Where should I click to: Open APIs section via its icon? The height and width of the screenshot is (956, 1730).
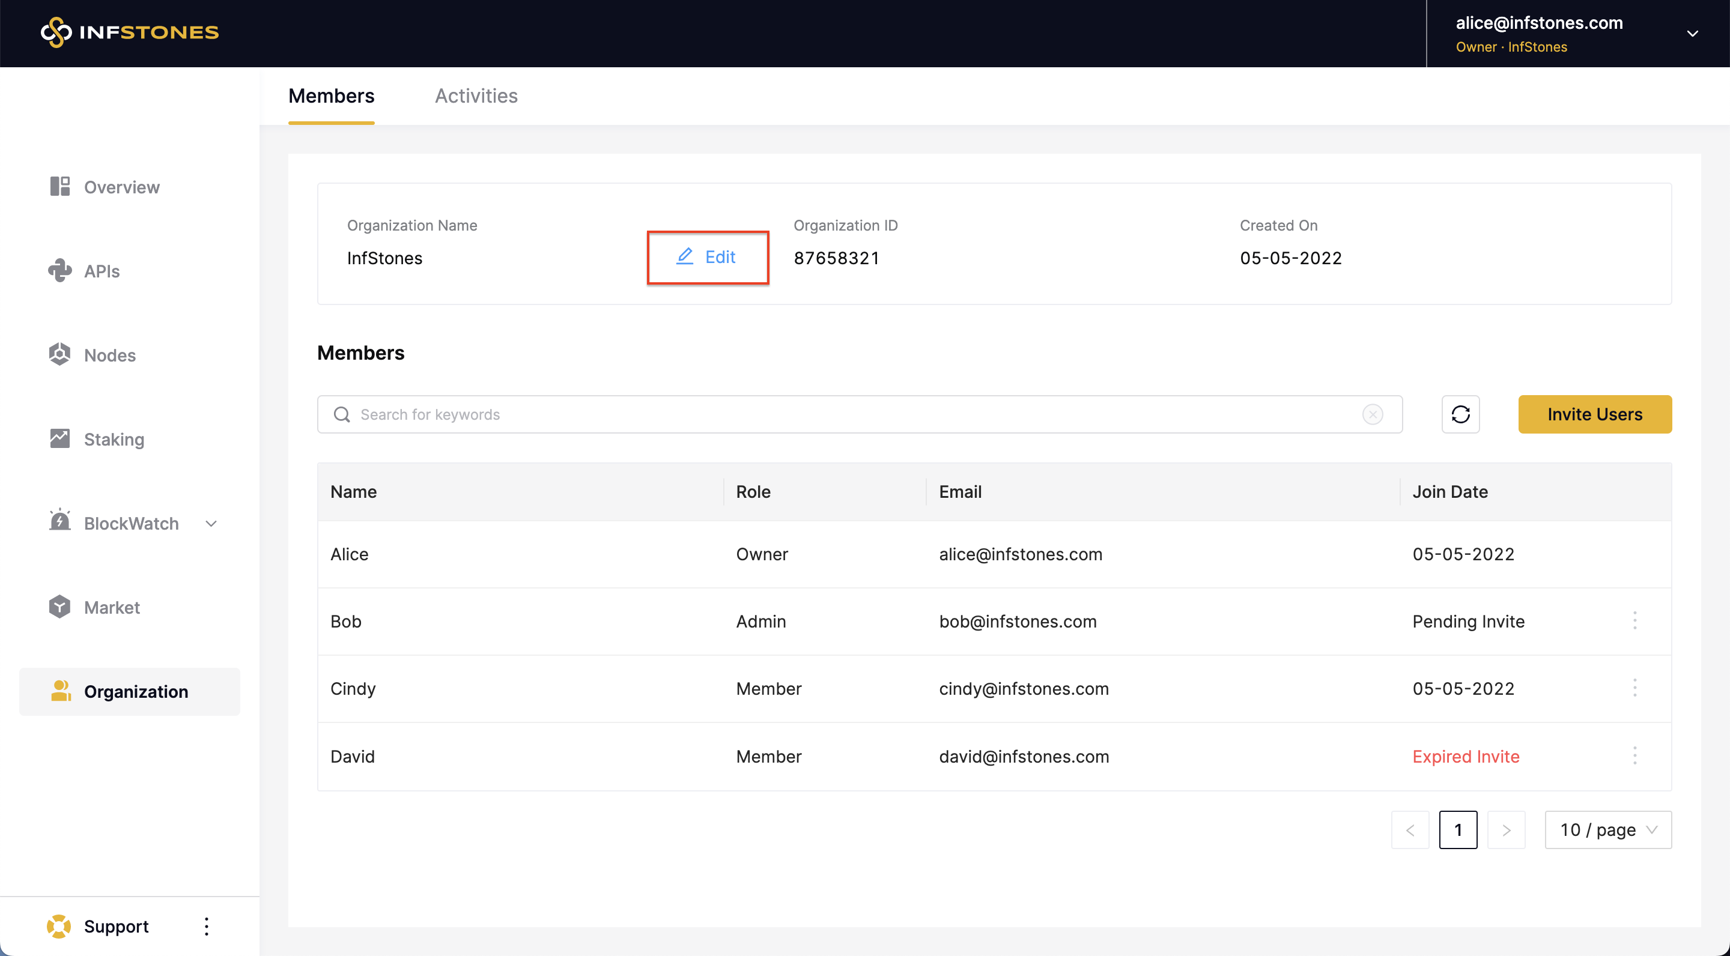click(x=60, y=271)
